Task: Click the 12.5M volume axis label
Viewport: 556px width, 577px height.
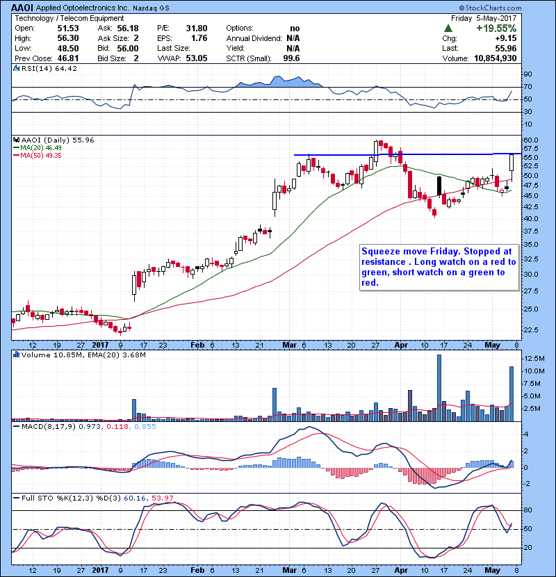Action: tap(534, 359)
